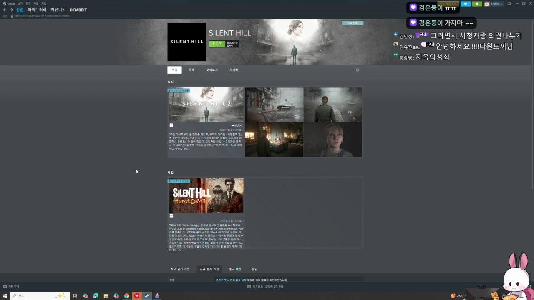534x300 pixels.
Task: Open the D.RABBIT profile tab
Action: pyautogui.click(x=78, y=10)
